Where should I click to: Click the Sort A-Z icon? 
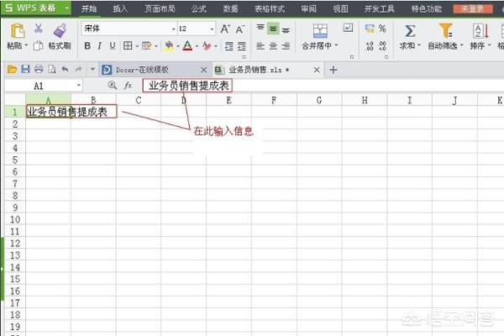(480, 31)
